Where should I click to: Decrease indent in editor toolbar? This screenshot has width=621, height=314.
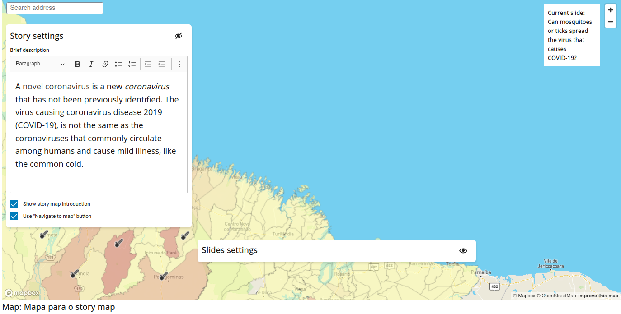[x=161, y=64]
